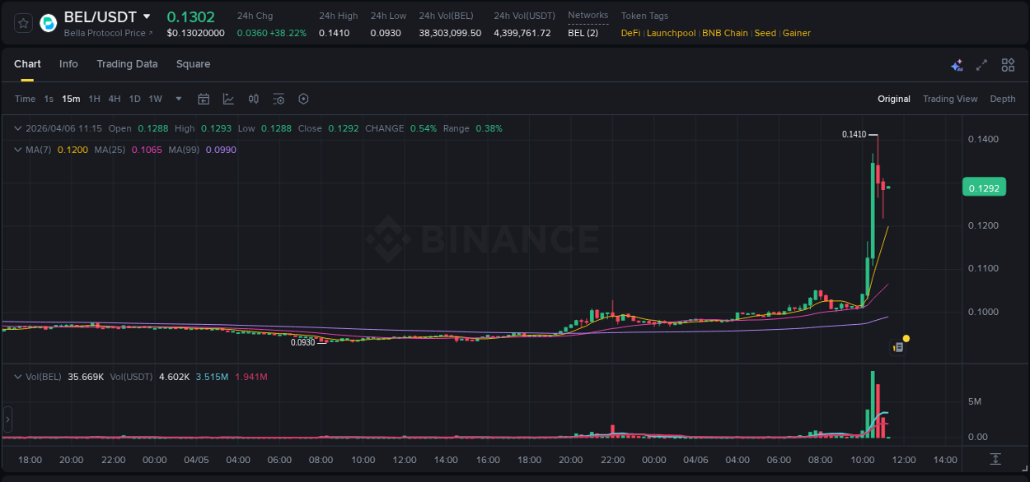The image size is (1030, 482).
Task: Expand the left side panel arrow
Action: (7, 419)
